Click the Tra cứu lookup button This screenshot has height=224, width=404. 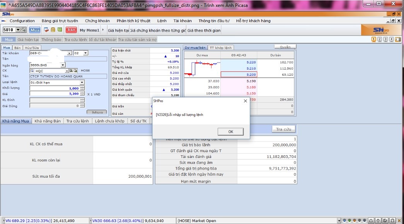[284, 129]
